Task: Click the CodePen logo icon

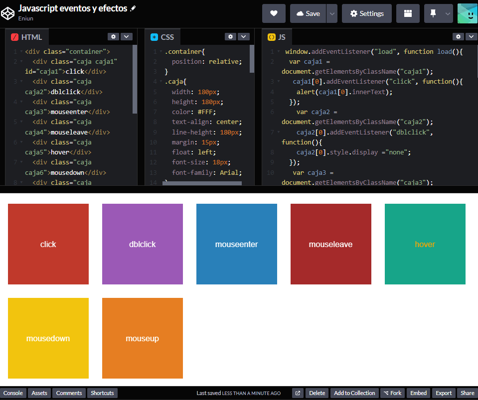Action: click(x=7, y=13)
